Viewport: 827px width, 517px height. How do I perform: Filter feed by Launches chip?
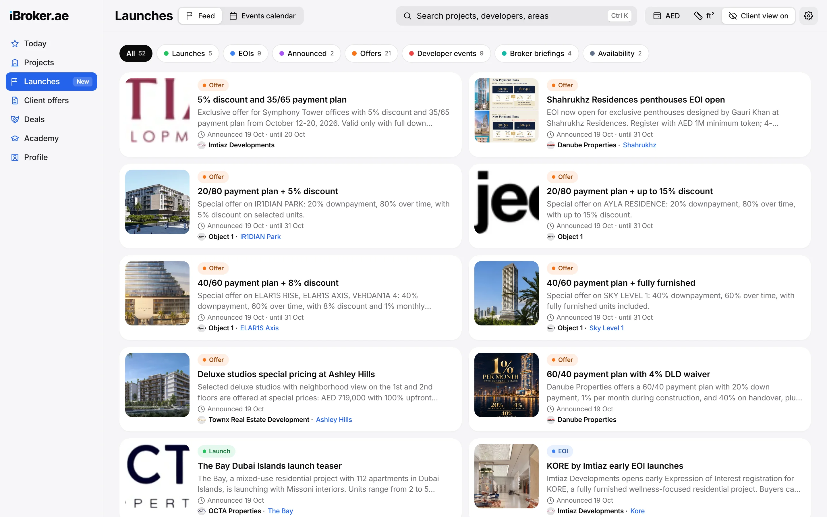click(188, 53)
